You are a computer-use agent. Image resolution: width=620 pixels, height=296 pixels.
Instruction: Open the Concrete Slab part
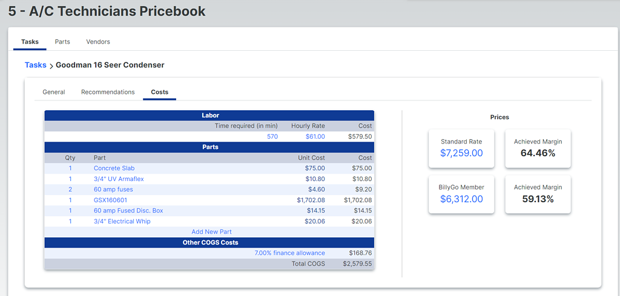click(114, 168)
